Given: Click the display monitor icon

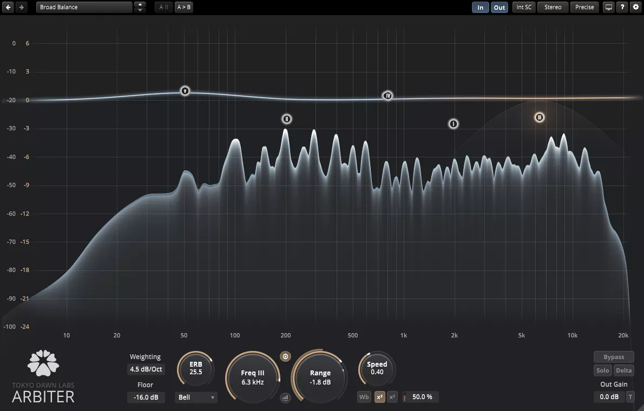Looking at the screenshot, I should click(609, 7).
